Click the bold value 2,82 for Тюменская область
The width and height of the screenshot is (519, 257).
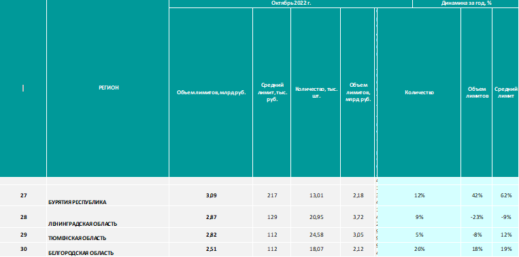[211, 235]
